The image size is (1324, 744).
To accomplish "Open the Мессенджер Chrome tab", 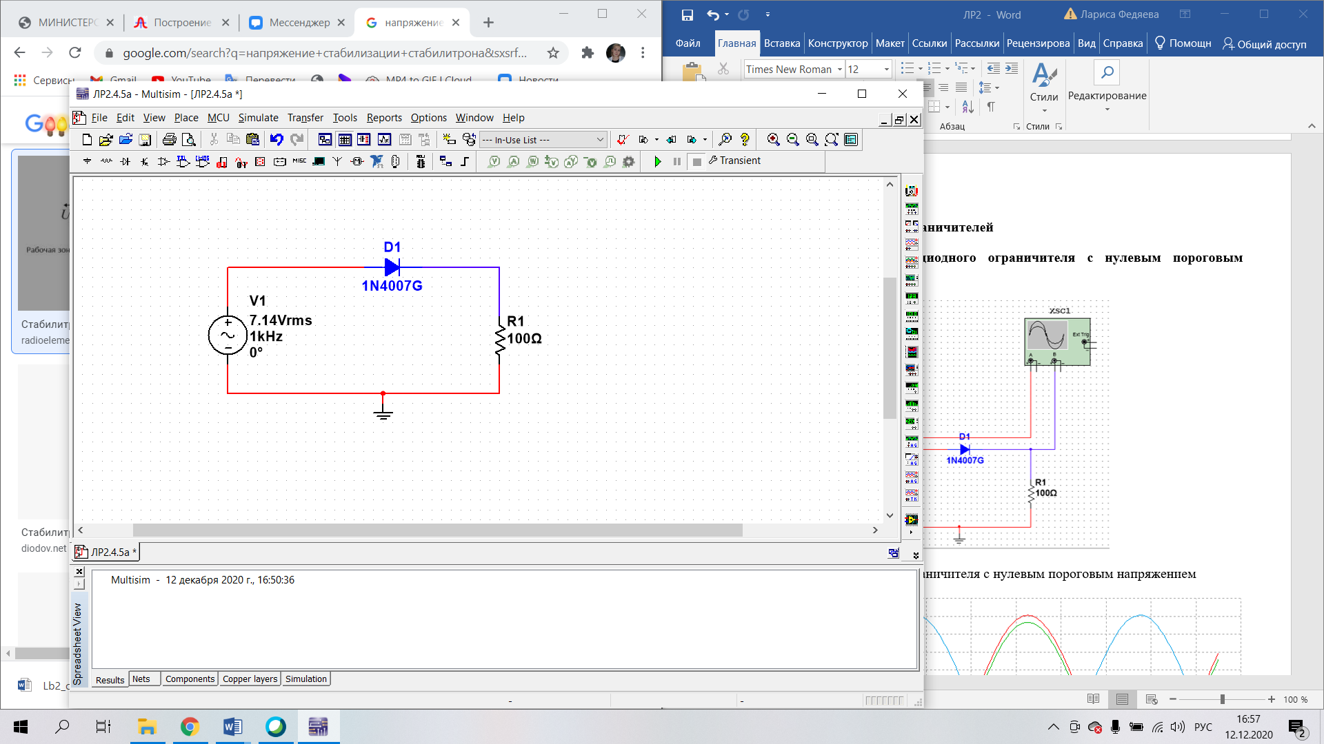I will click(297, 23).
